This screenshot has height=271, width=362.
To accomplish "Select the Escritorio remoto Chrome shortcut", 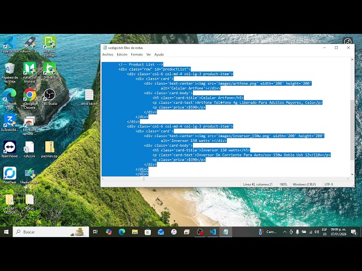I will point(29,125).
